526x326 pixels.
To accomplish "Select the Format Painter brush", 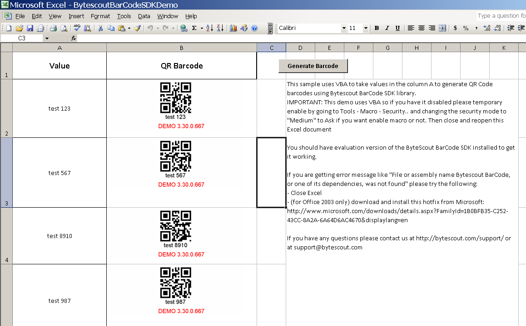I will click(137, 28).
